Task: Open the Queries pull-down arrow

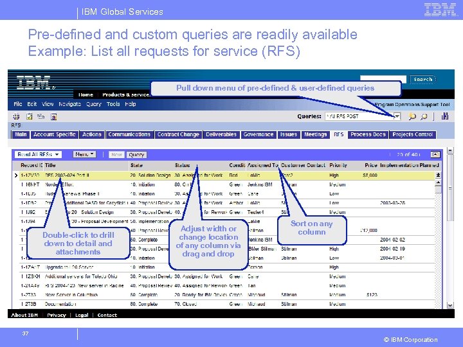Action: click(397, 116)
